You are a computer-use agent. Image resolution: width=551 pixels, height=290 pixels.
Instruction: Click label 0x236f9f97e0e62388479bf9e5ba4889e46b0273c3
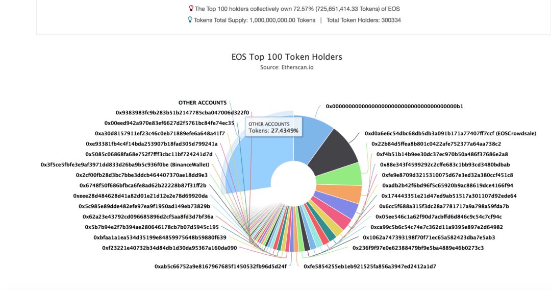pos(418,248)
